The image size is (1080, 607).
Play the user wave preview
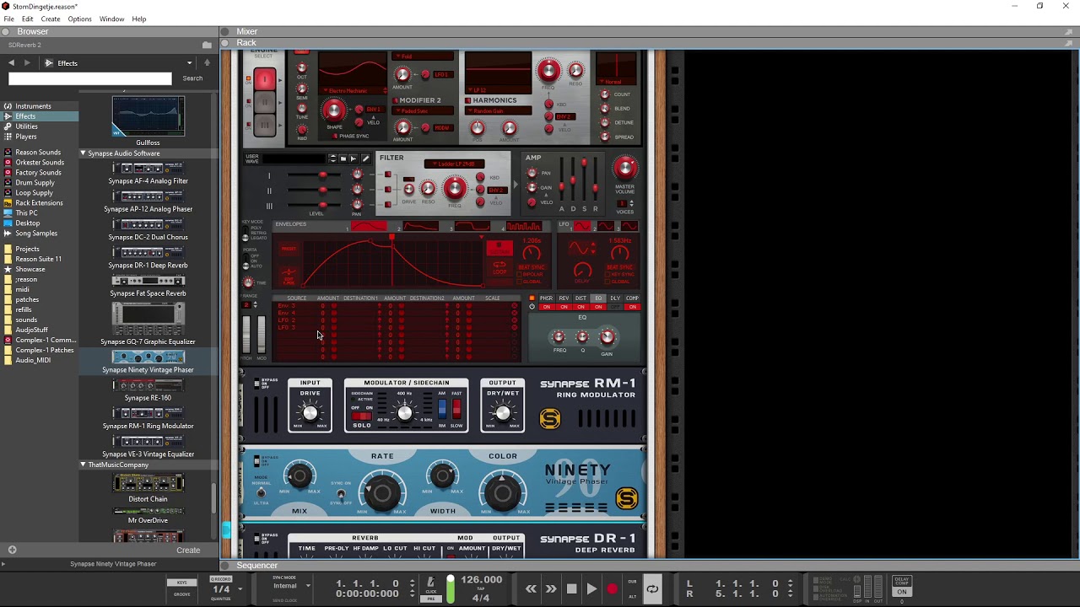354,158
